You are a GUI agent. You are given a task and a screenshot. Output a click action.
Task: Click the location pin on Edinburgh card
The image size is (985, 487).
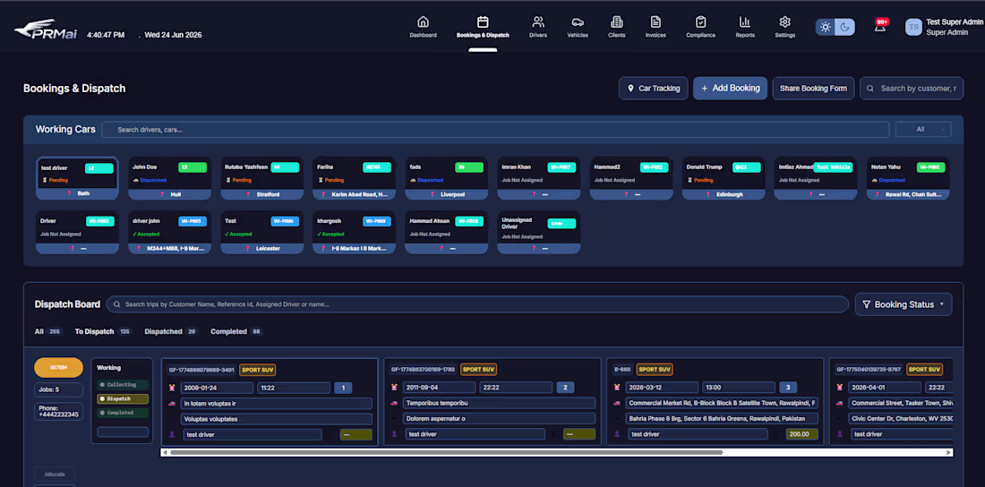709,195
